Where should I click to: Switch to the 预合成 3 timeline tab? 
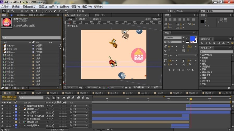pyautogui.click(x=53, y=93)
